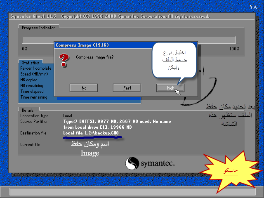Click the "Details" group heading
This screenshot has width=264, height=198.
point(28,110)
